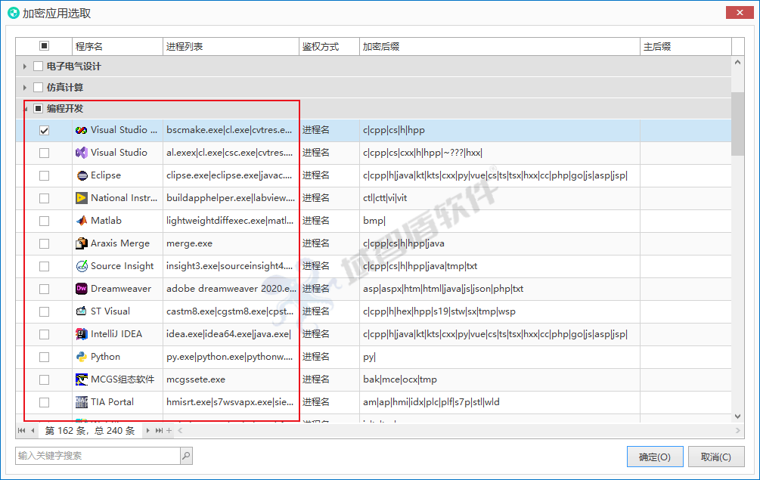Tick the checkbox for Python
Screen dimensions: 760x480
click(44, 357)
